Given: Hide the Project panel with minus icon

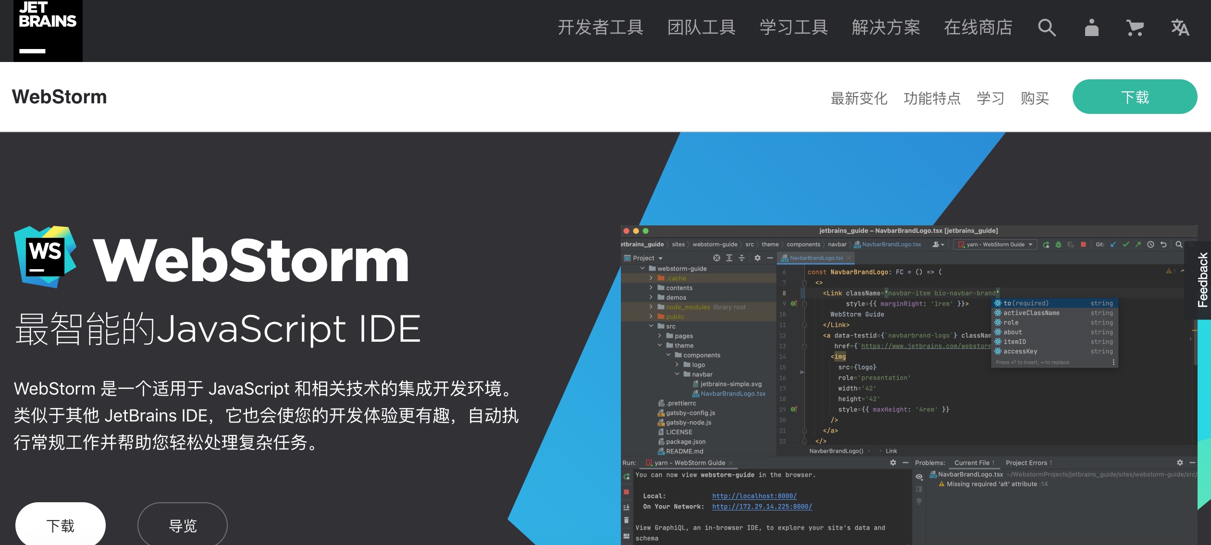Looking at the screenshot, I should tap(770, 258).
